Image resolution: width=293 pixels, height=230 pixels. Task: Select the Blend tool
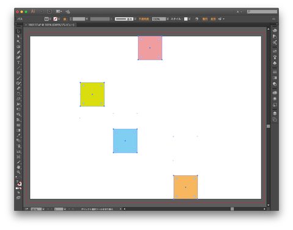tap(18, 141)
